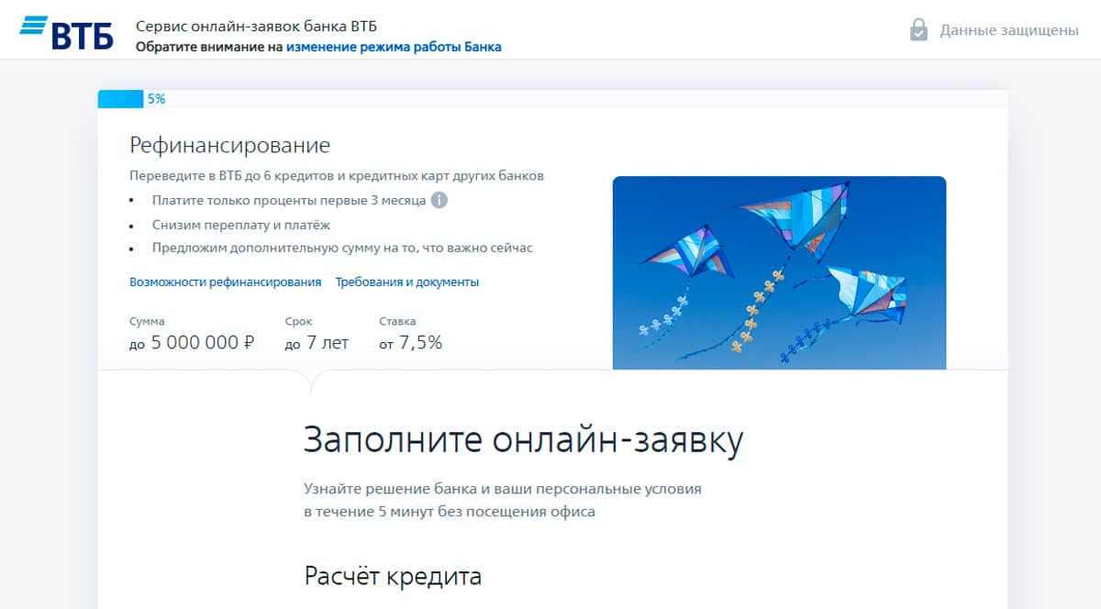The image size is (1101, 609).
Task: Click the Расчёт кредита heading
Action: 393,577
